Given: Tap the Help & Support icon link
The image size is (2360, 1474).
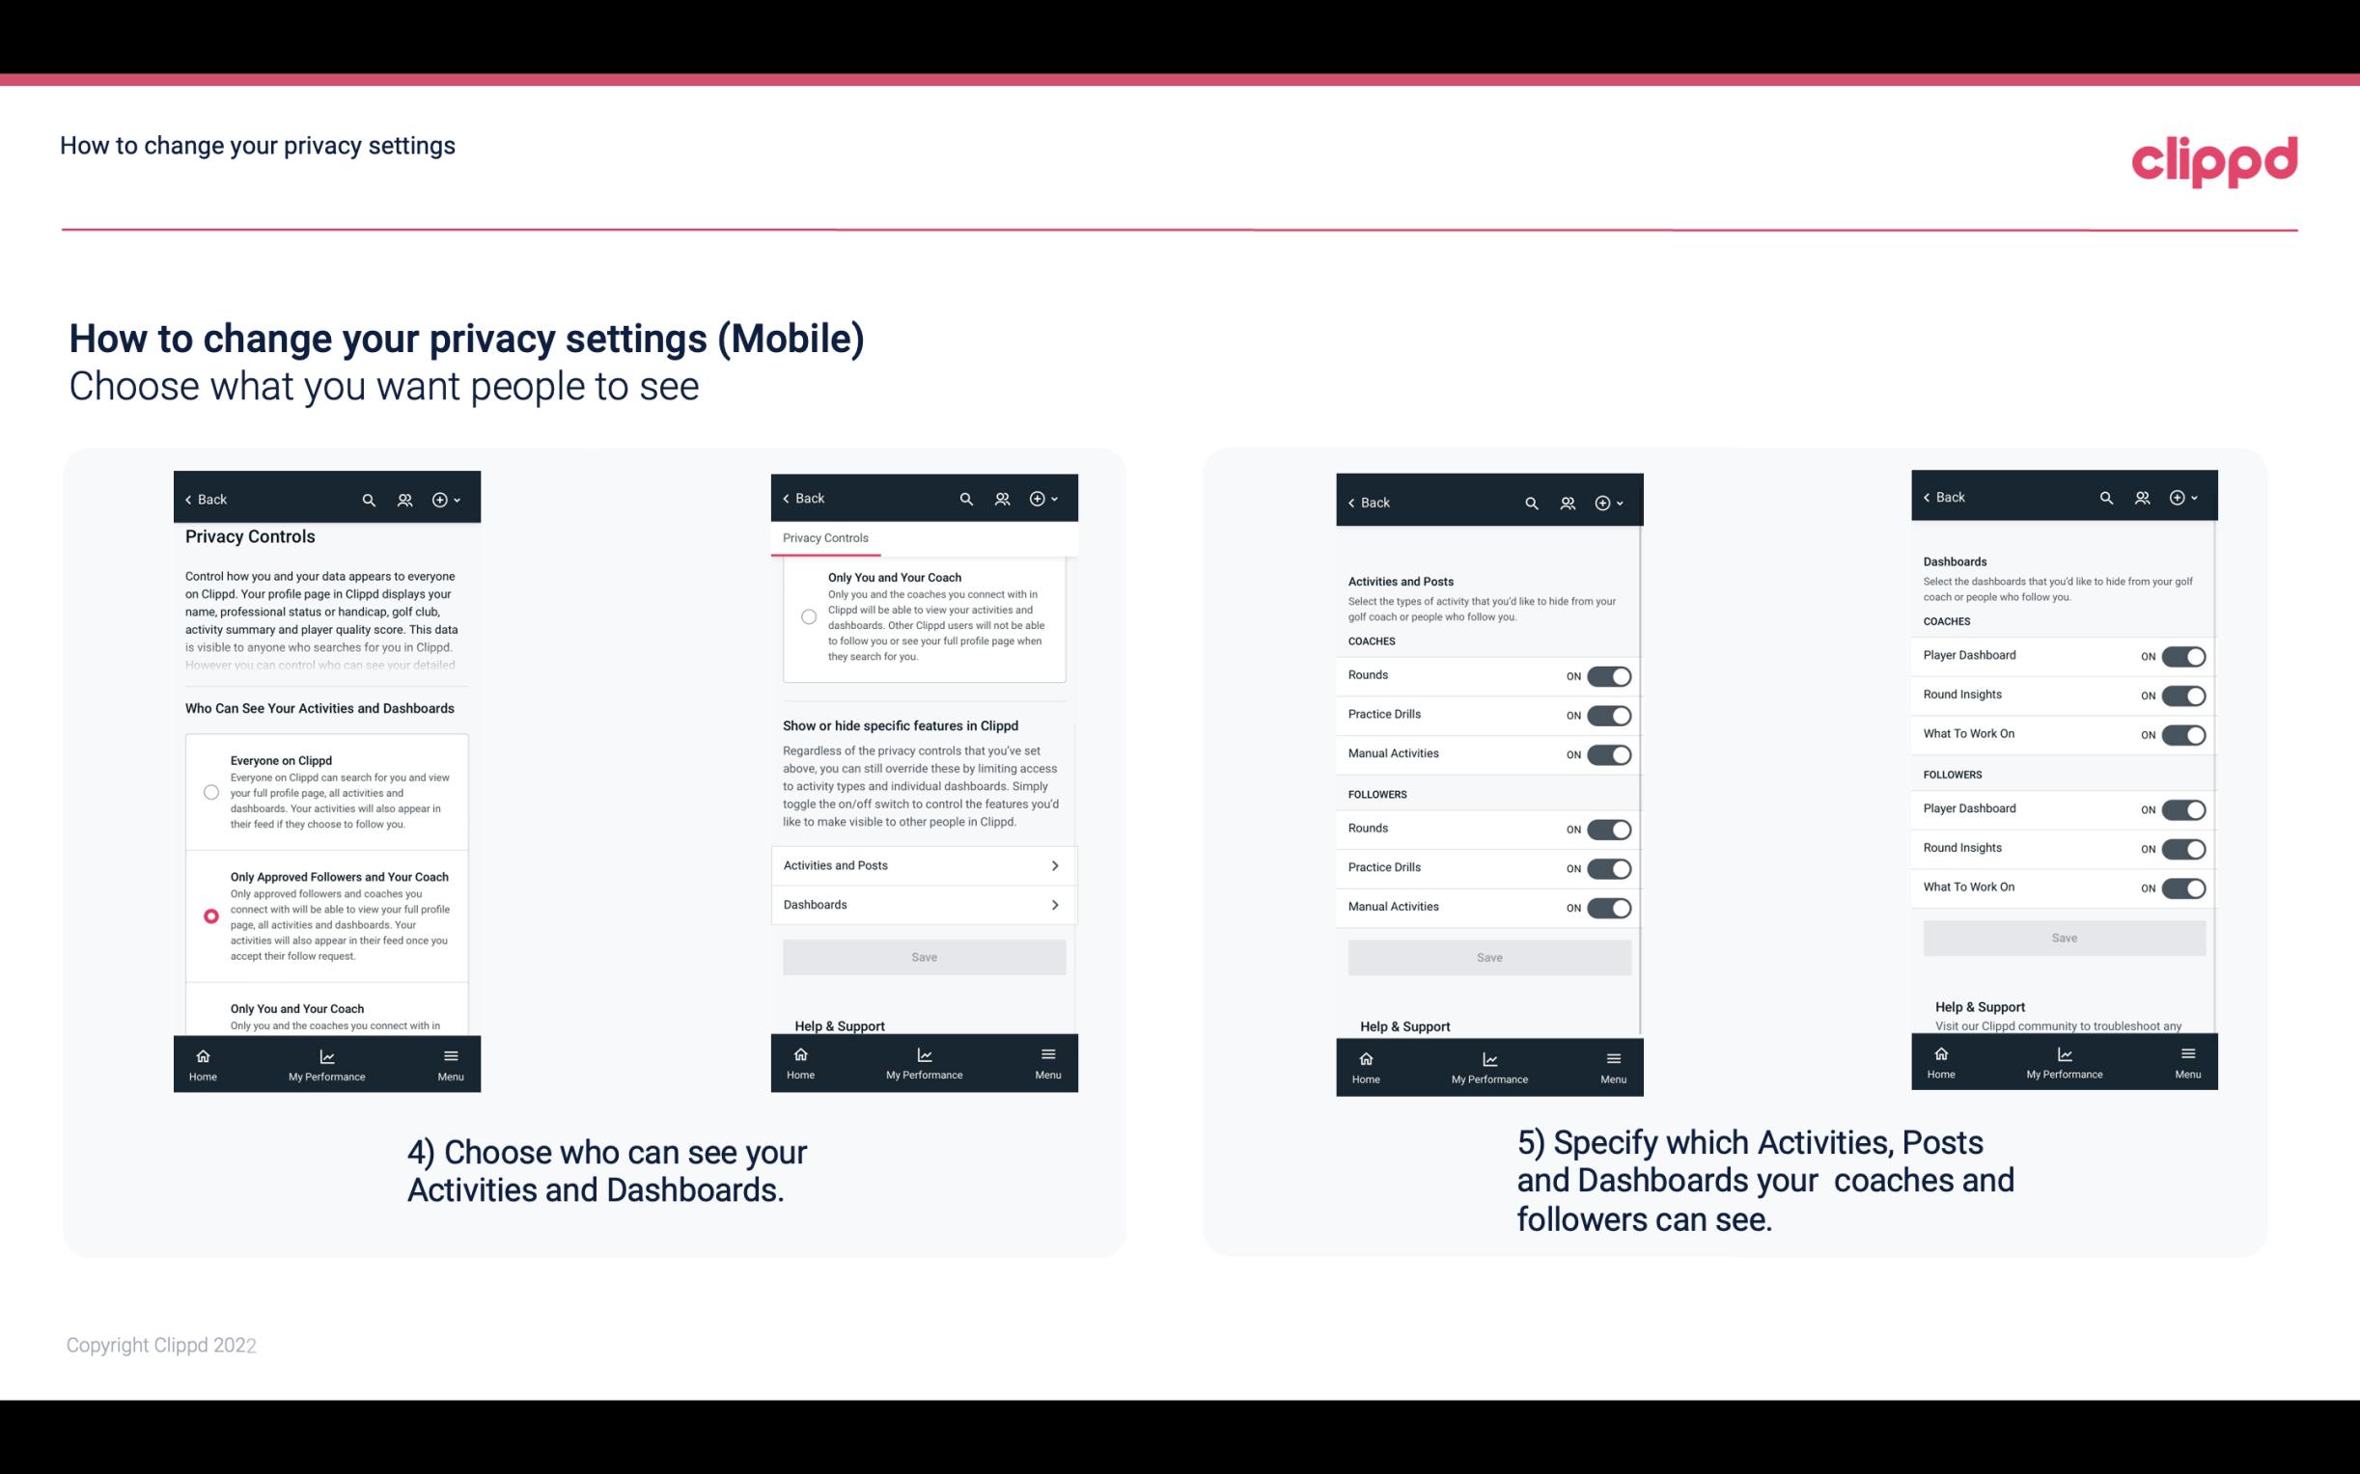Looking at the screenshot, I should point(847,1025).
